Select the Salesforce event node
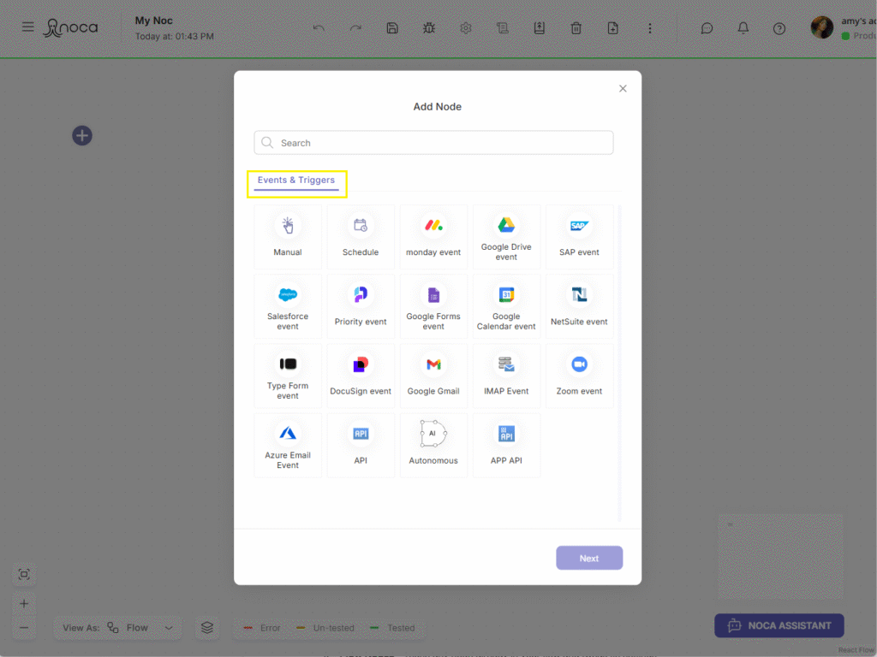 [x=288, y=306]
